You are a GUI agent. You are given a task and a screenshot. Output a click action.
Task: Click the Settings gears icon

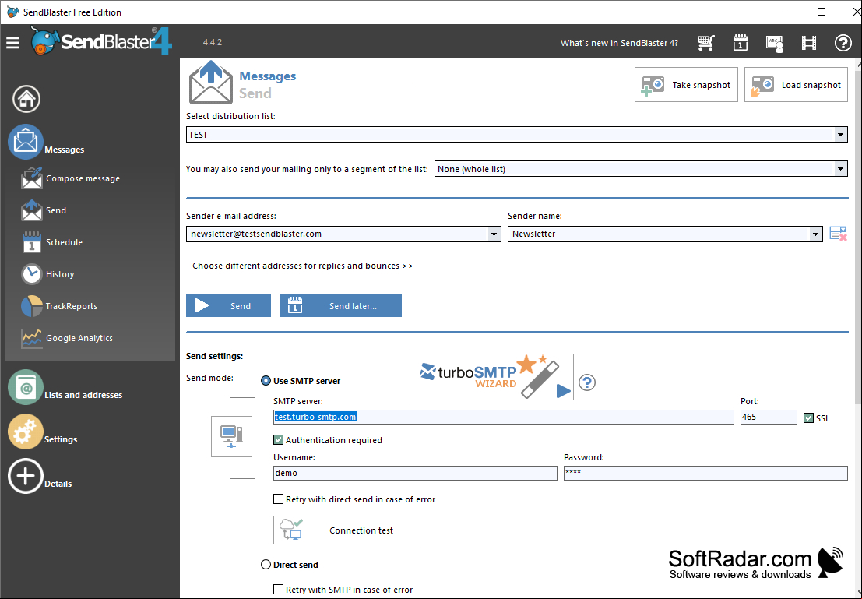(26, 432)
